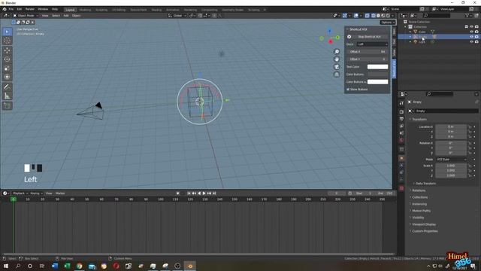Open the Object Data properties tab icon
Viewport: 481px width, 271px height.
[x=401, y=179]
